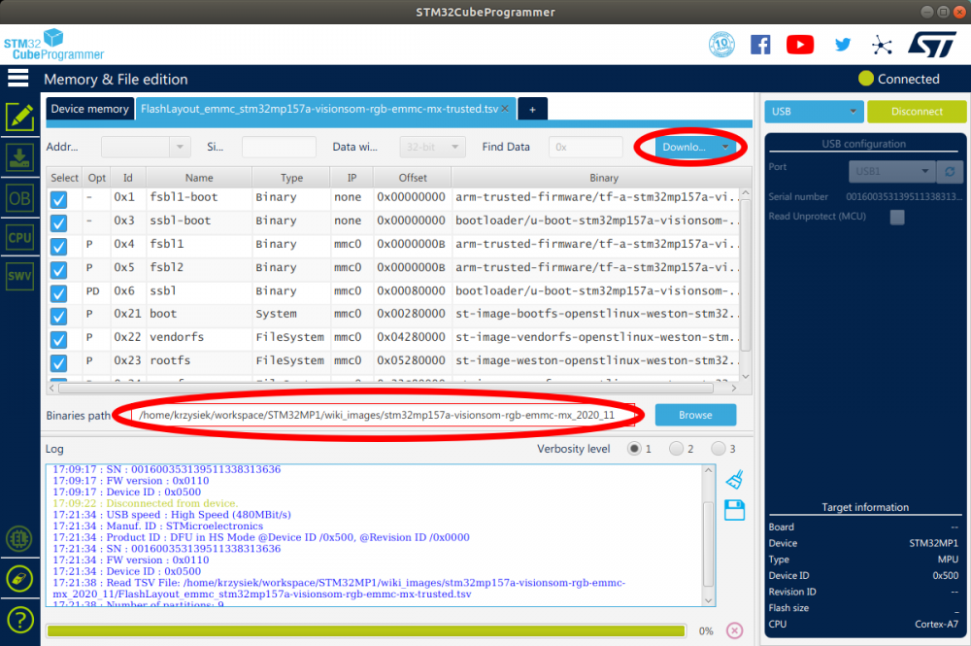Switch to the Device memory tab
971x646 pixels.
click(89, 109)
